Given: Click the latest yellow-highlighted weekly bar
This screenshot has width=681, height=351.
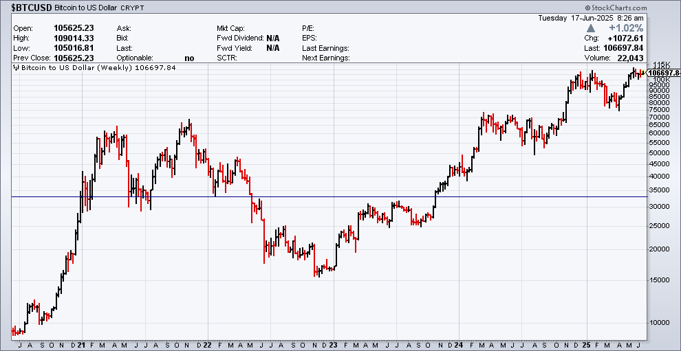Looking at the screenshot, I should click(642, 73).
